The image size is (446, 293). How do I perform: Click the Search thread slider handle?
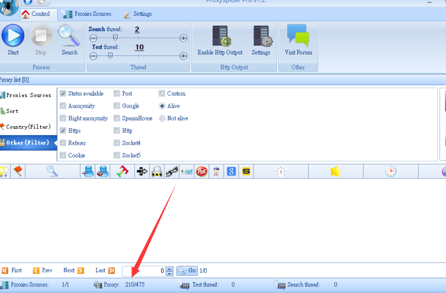tap(115, 38)
